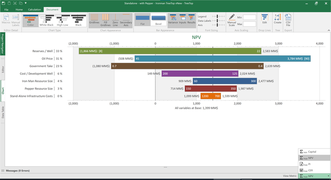
Task: Toggle Results labels on bars
Action: point(192,19)
